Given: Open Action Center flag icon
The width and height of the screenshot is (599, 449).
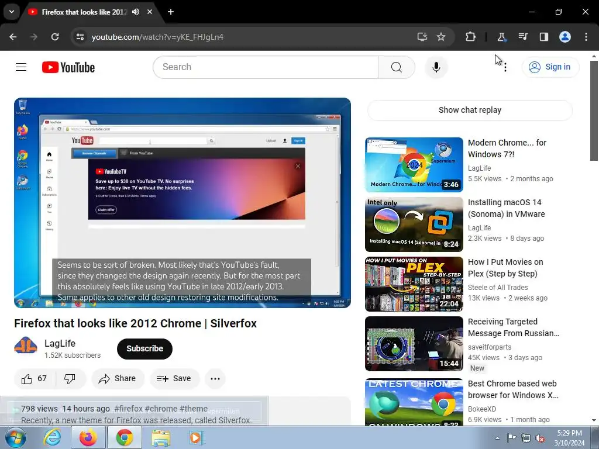Looking at the screenshot, I should tap(511, 438).
